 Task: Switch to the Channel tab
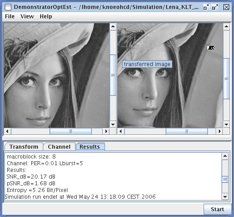[59, 147]
